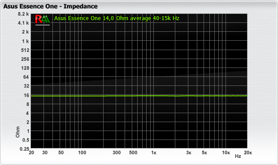Select the green legend text "Asus Essence One 14,0 Ohm average"
This screenshot has width=278, height=165.
pos(103,18)
